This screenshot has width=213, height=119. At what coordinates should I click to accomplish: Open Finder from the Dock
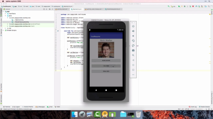coord(75,114)
